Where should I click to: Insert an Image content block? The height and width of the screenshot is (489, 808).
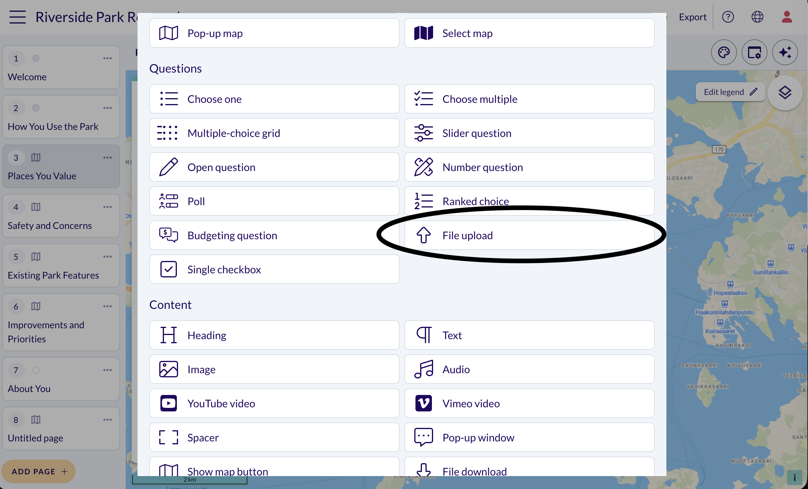274,369
